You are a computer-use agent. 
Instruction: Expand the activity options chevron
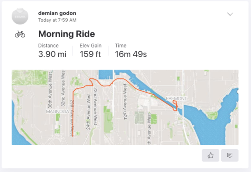pos(230,14)
